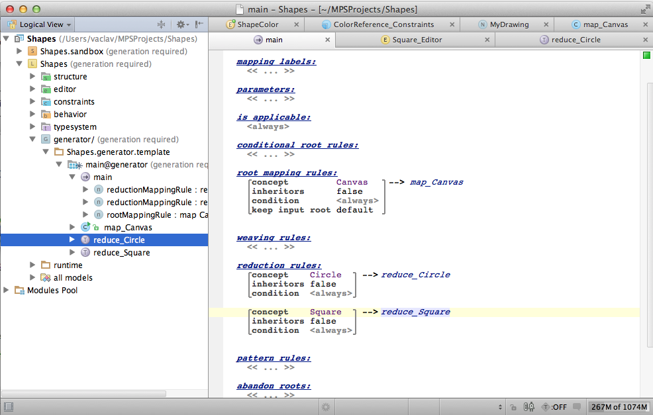Collapse the generator/ node
The height and width of the screenshot is (415, 653).
point(32,140)
